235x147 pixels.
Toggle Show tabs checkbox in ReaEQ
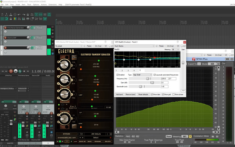152,94
